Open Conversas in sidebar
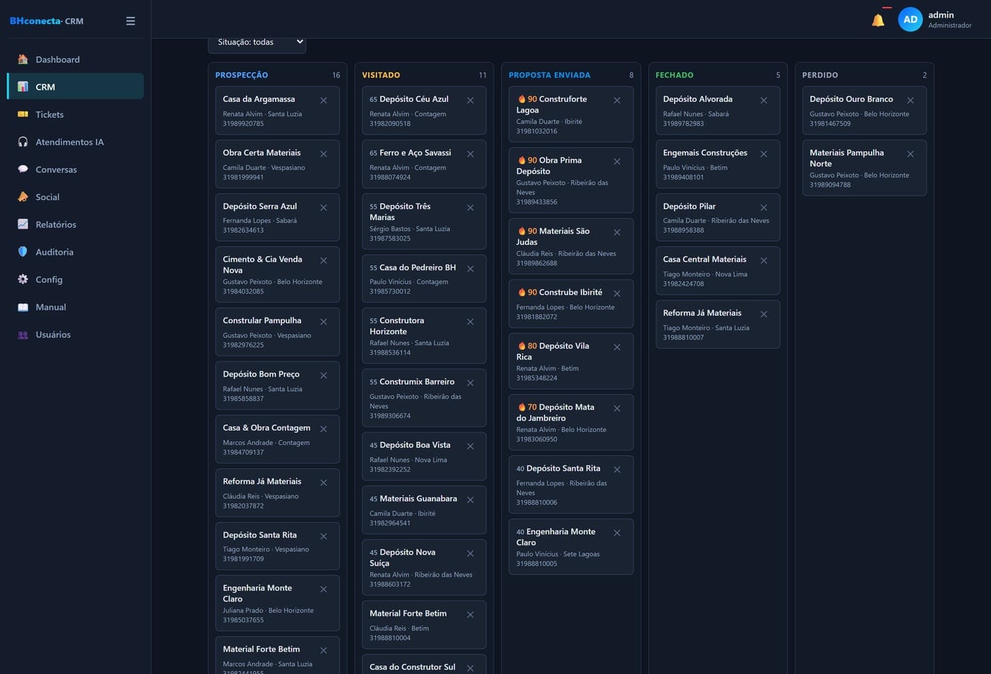Screen dimensions: 991x674 [x=75, y=170]
